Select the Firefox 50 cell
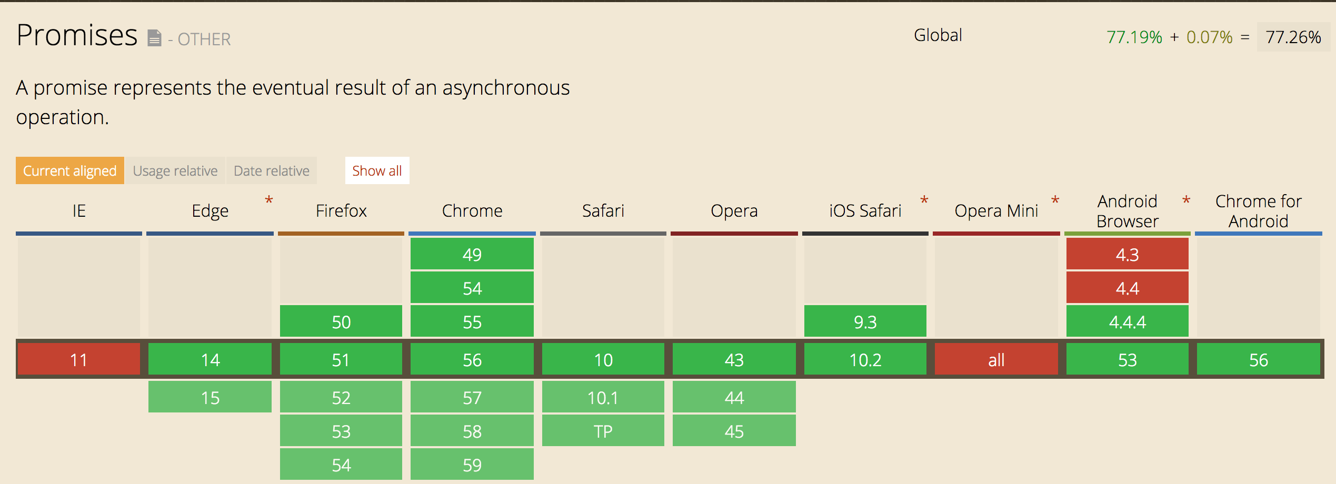Screen dimensions: 1336x484 click(341, 321)
